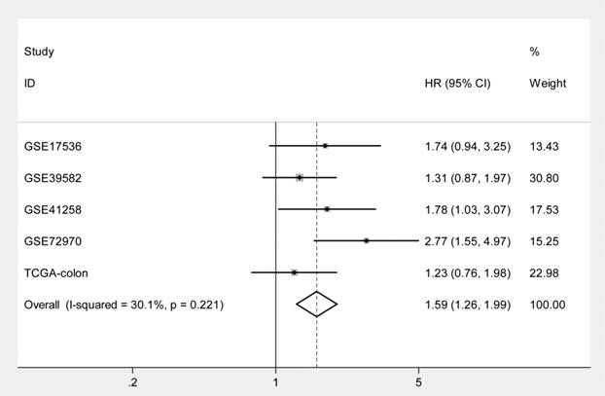Select the GSE41258 point estimate marker
This screenshot has height=396, width=605.
point(327,209)
